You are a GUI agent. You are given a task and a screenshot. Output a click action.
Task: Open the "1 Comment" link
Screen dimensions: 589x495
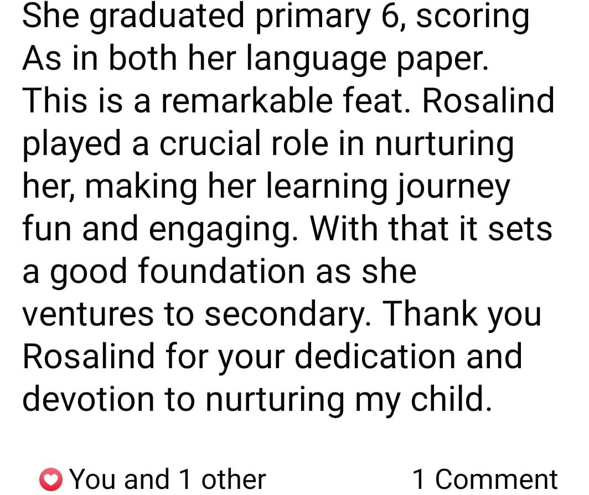coord(485,479)
